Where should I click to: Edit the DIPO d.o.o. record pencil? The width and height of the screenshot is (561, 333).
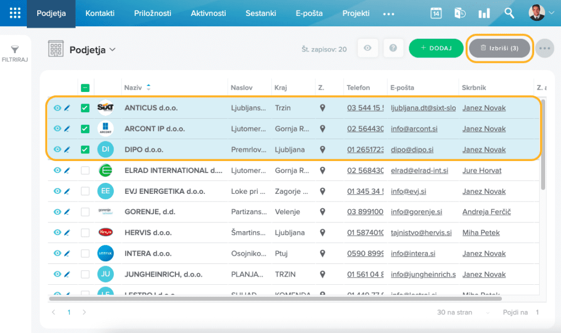click(67, 150)
